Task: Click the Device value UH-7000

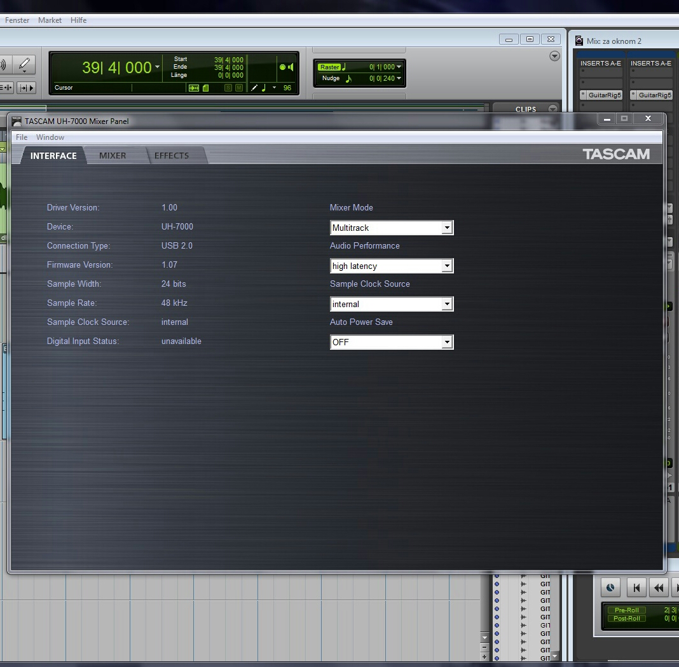Action: coord(177,226)
